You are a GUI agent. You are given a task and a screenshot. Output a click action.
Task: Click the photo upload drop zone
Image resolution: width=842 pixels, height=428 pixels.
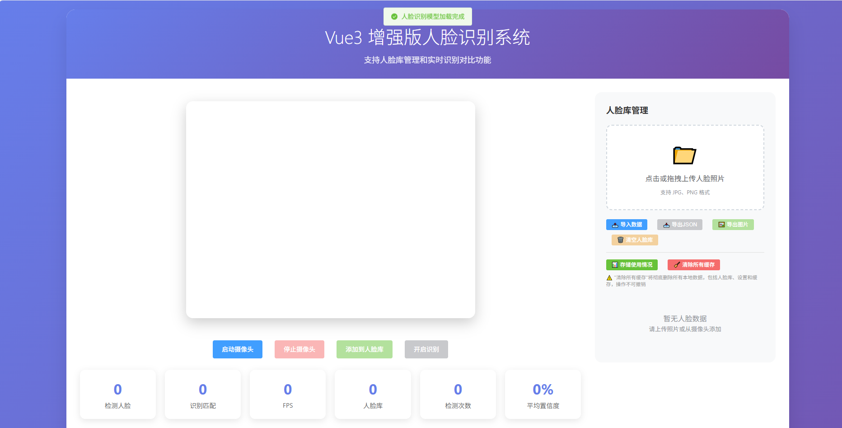coord(685,168)
